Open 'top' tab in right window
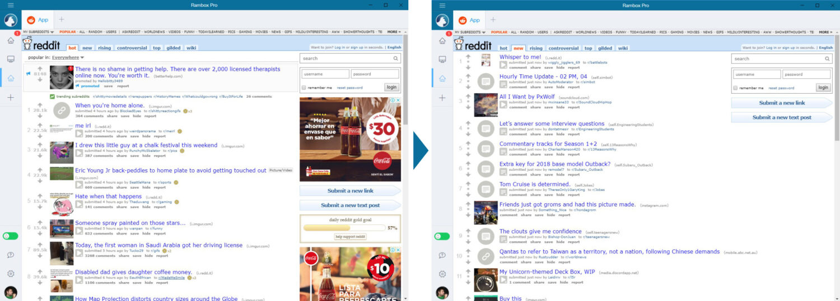This screenshot has height=301, width=840. point(588,48)
